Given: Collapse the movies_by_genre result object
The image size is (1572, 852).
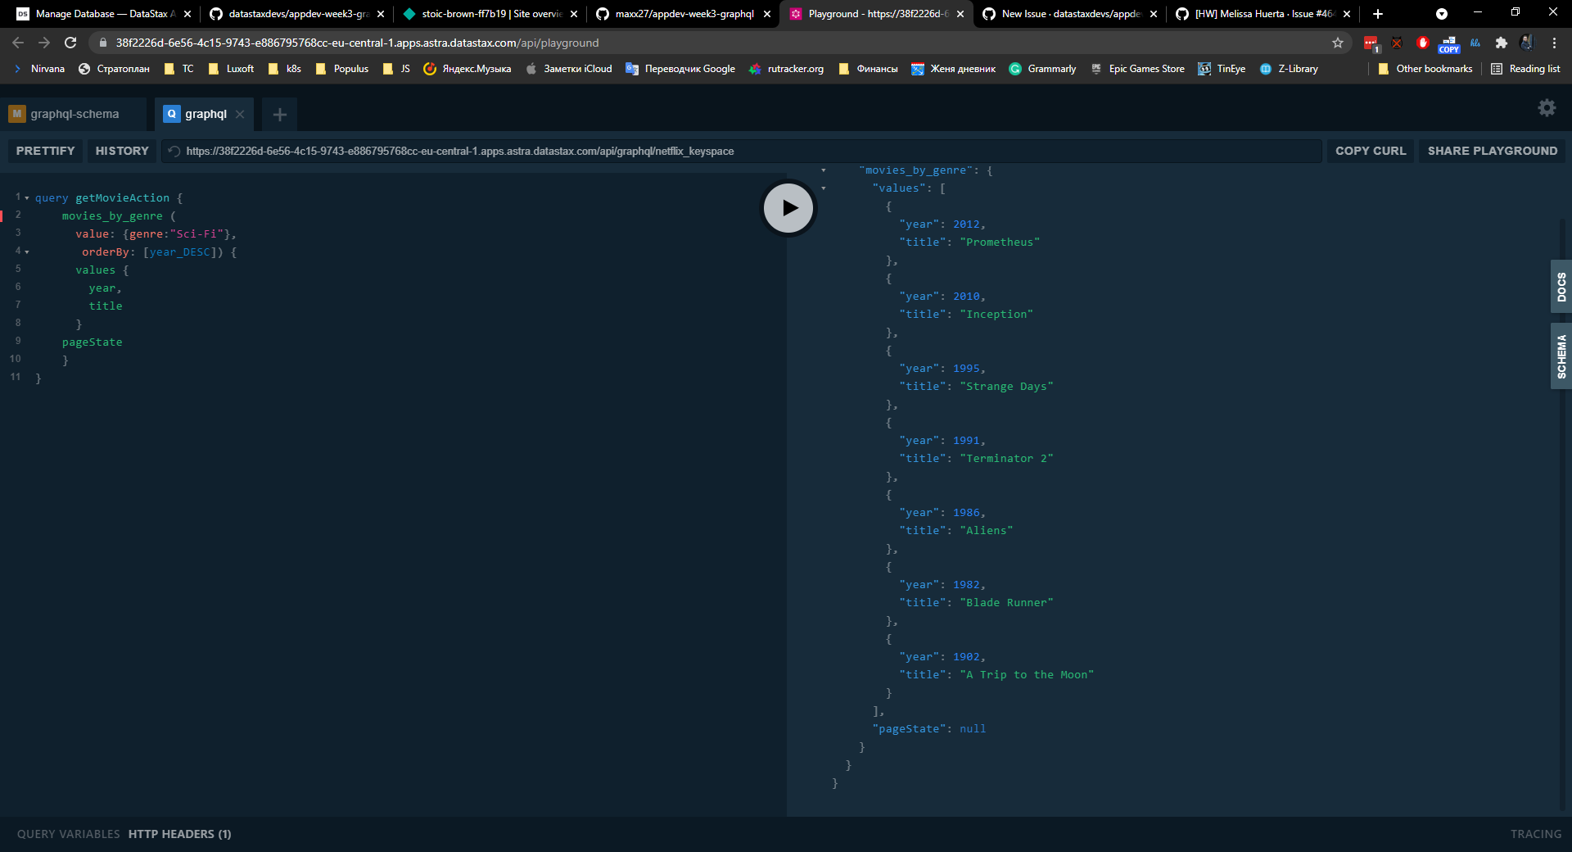Looking at the screenshot, I should [822, 170].
